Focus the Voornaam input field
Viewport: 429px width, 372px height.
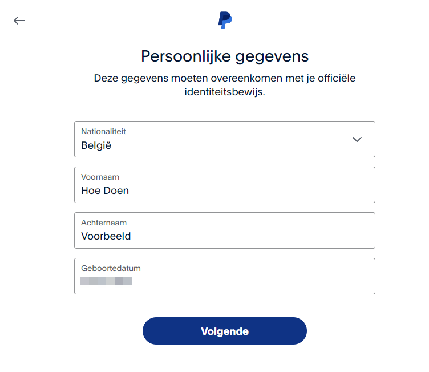(225, 185)
